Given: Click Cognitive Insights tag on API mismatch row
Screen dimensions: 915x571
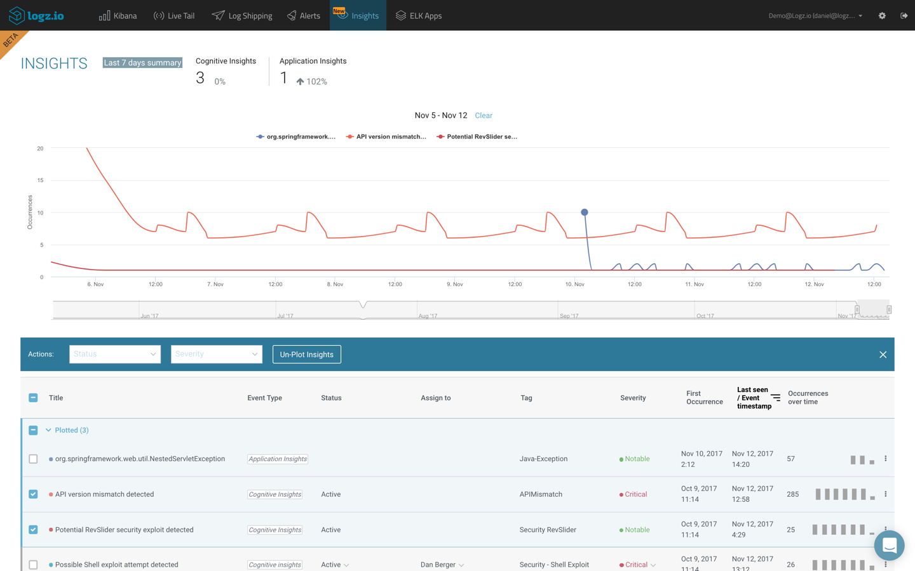Looking at the screenshot, I should (275, 494).
